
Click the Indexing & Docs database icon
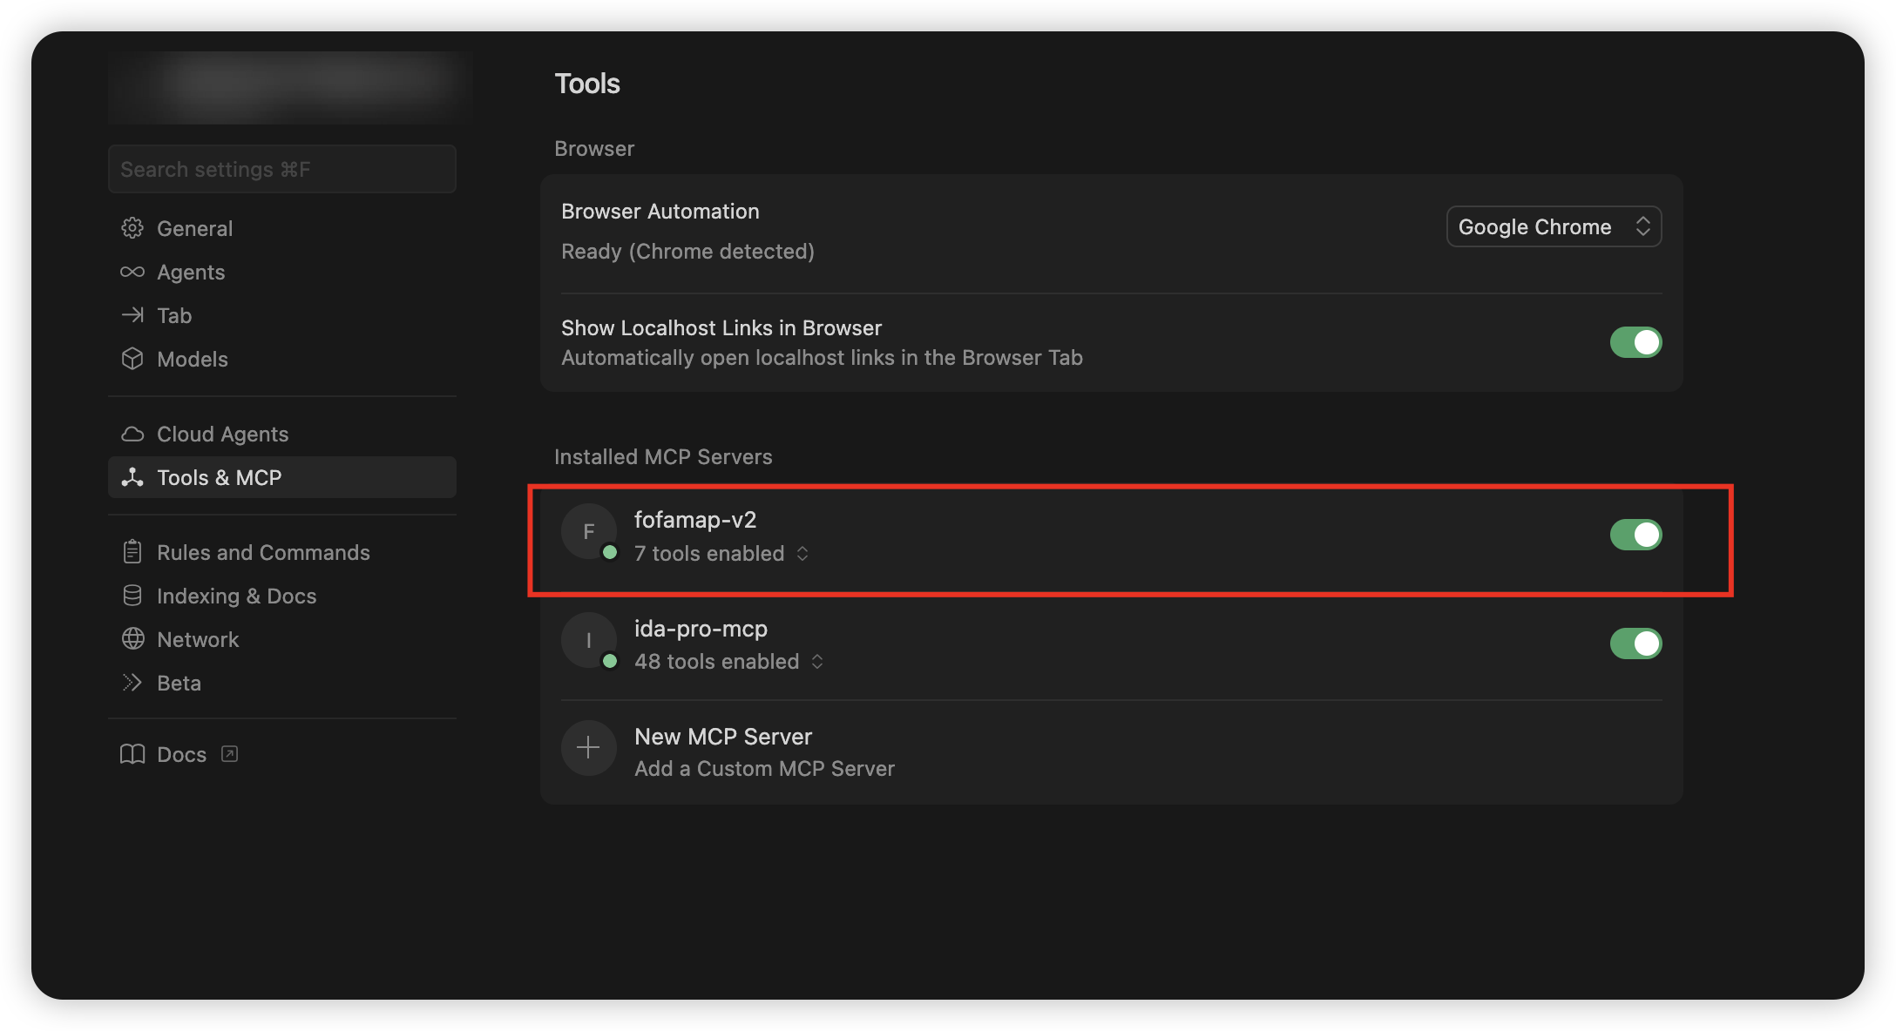(x=132, y=596)
